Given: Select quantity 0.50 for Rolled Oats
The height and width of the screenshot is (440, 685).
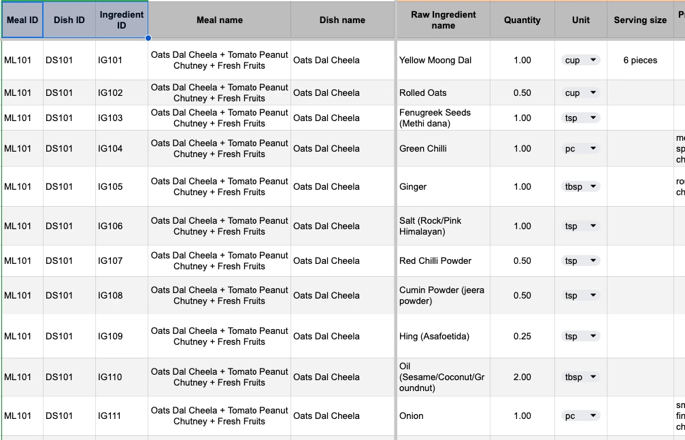Looking at the screenshot, I should point(522,92).
